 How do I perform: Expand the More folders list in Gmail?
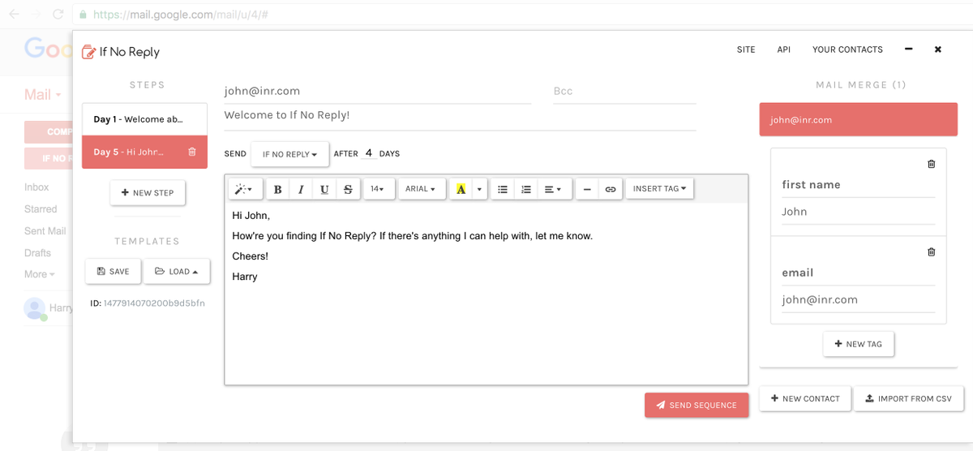[40, 274]
